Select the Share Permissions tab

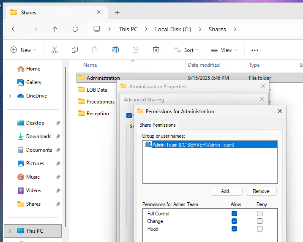point(158,125)
